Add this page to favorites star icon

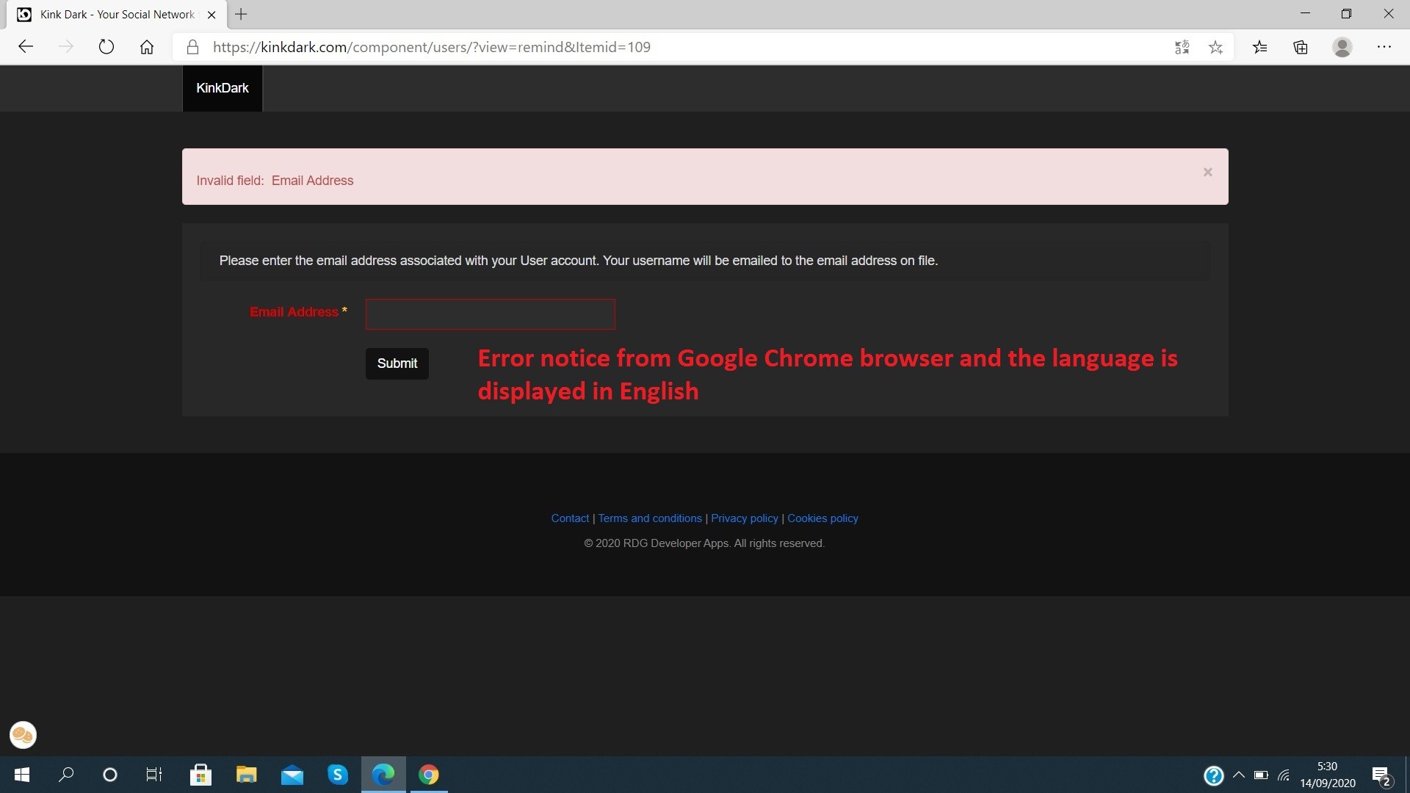tap(1215, 47)
